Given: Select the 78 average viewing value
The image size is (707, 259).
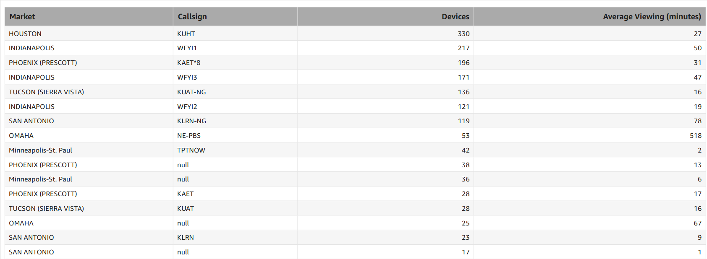Looking at the screenshot, I should [x=697, y=121].
